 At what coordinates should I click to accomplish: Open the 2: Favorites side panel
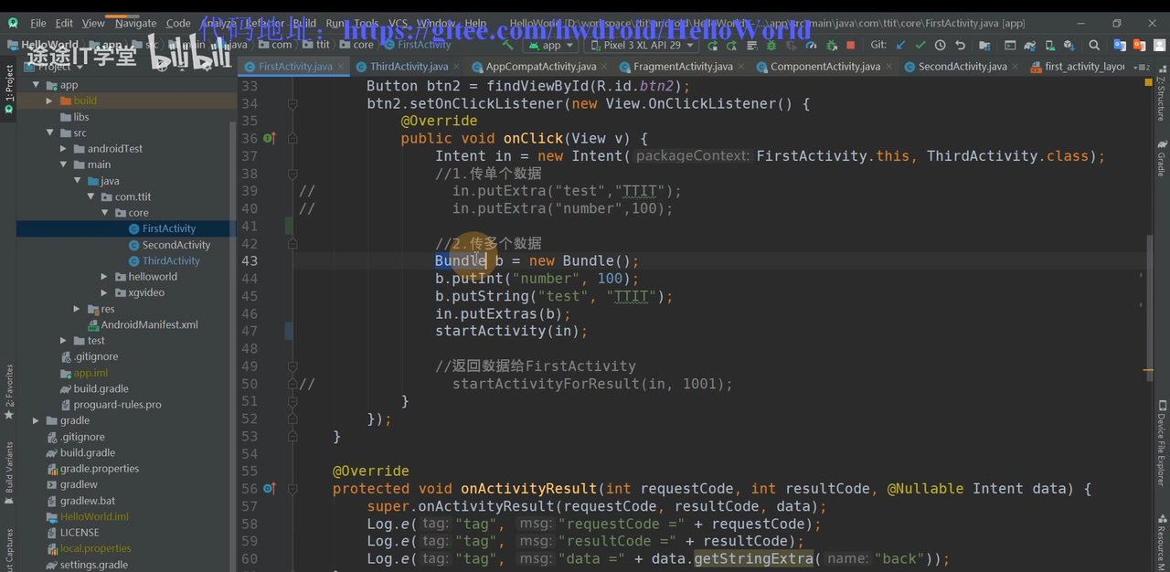(x=8, y=391)
